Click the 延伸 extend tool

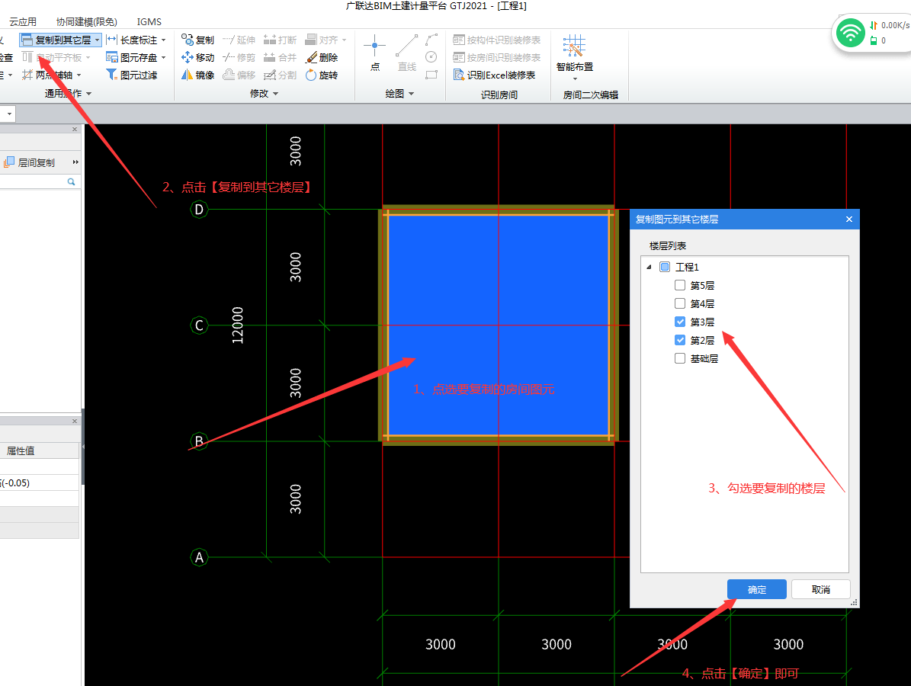tap(239, 40)
